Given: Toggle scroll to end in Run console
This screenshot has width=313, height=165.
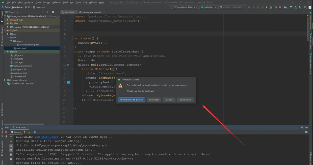Looking at the screenshot, I should 11,150.
